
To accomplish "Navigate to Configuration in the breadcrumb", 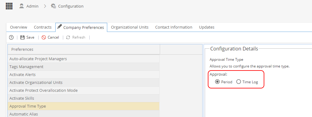I will (71, 6).
